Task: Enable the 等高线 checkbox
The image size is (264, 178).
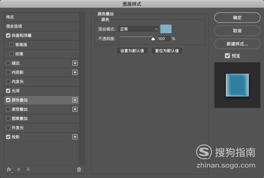Action: (11, 45)
